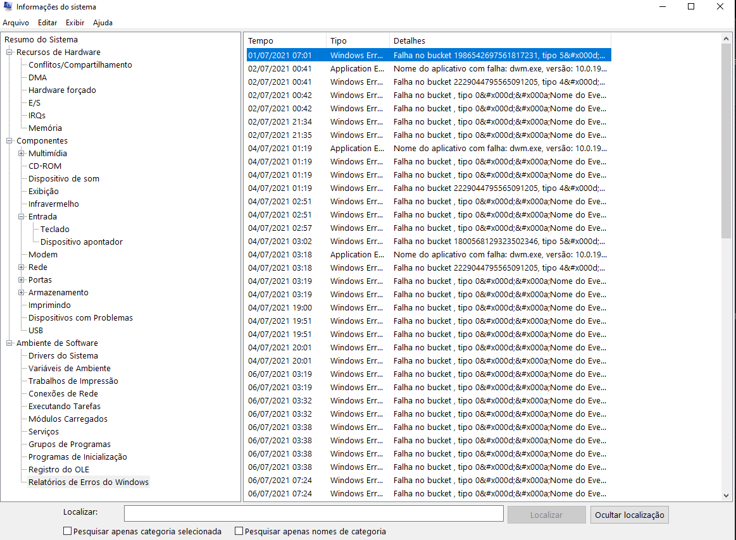Image resolution: width=736 pixels, height=540 pixels.
Task: Select the 04/07/2021 03:02 row
Action: 428,241
